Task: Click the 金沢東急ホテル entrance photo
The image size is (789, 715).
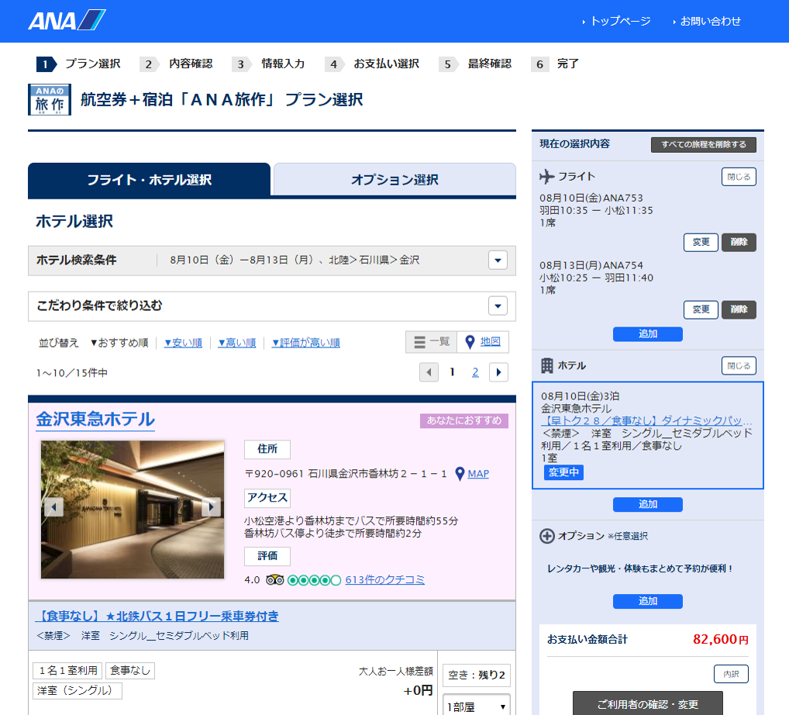Action: coord(133,509)
